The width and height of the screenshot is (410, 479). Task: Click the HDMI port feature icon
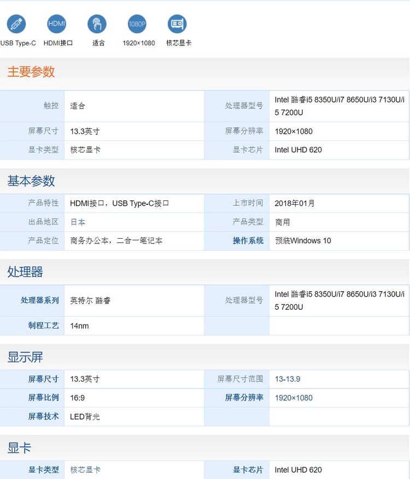click(56, 24)
